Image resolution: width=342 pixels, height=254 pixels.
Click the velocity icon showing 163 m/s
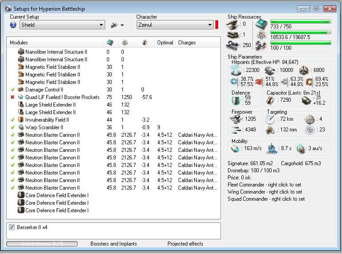[236, 149]
